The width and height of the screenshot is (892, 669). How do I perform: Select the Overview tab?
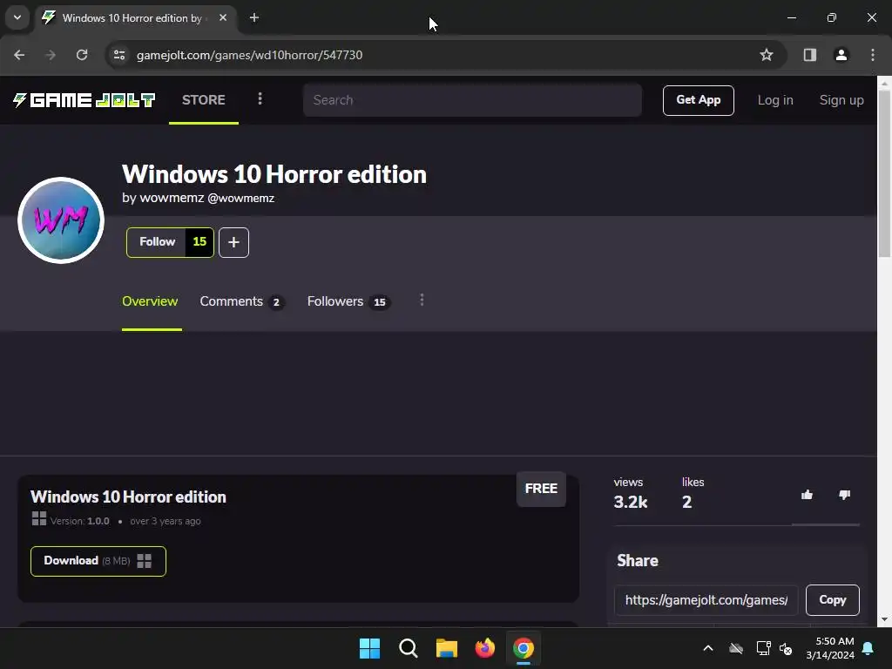coord(150,301)
